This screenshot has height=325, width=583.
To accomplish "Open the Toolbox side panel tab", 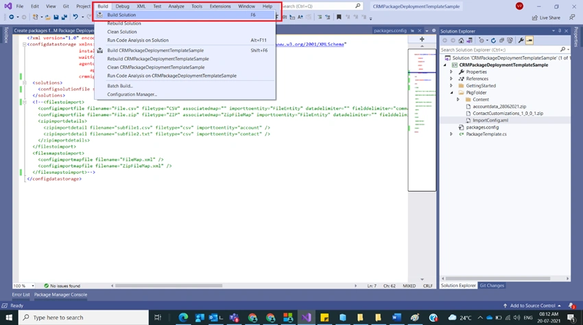I will click(x=6, y=36).
